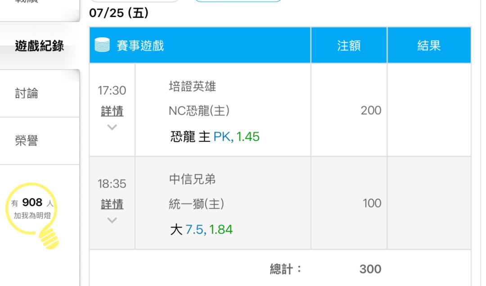Select the 遊戲紀錄 sidebar tab
486x286 pixels.
(x=40, y=46)
